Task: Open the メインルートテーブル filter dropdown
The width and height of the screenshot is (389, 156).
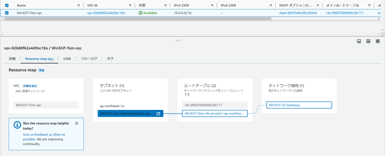Action: 369,5
